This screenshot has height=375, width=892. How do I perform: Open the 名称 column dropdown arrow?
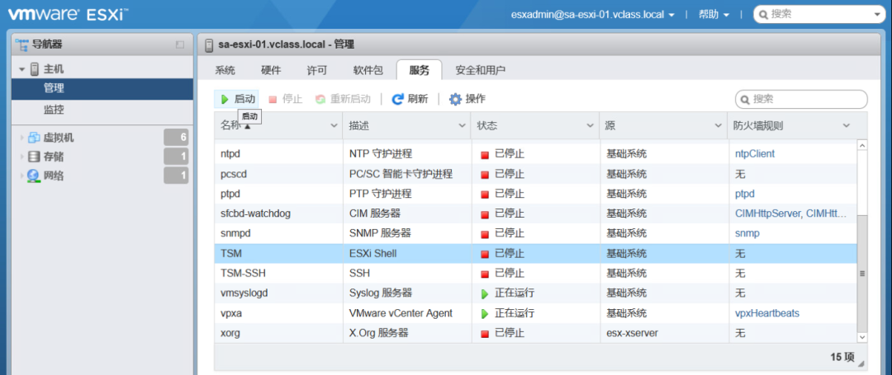(334, 126)
